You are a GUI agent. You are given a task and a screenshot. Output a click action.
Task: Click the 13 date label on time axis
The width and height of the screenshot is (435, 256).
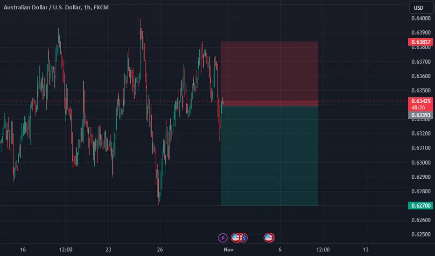(365, 249)
